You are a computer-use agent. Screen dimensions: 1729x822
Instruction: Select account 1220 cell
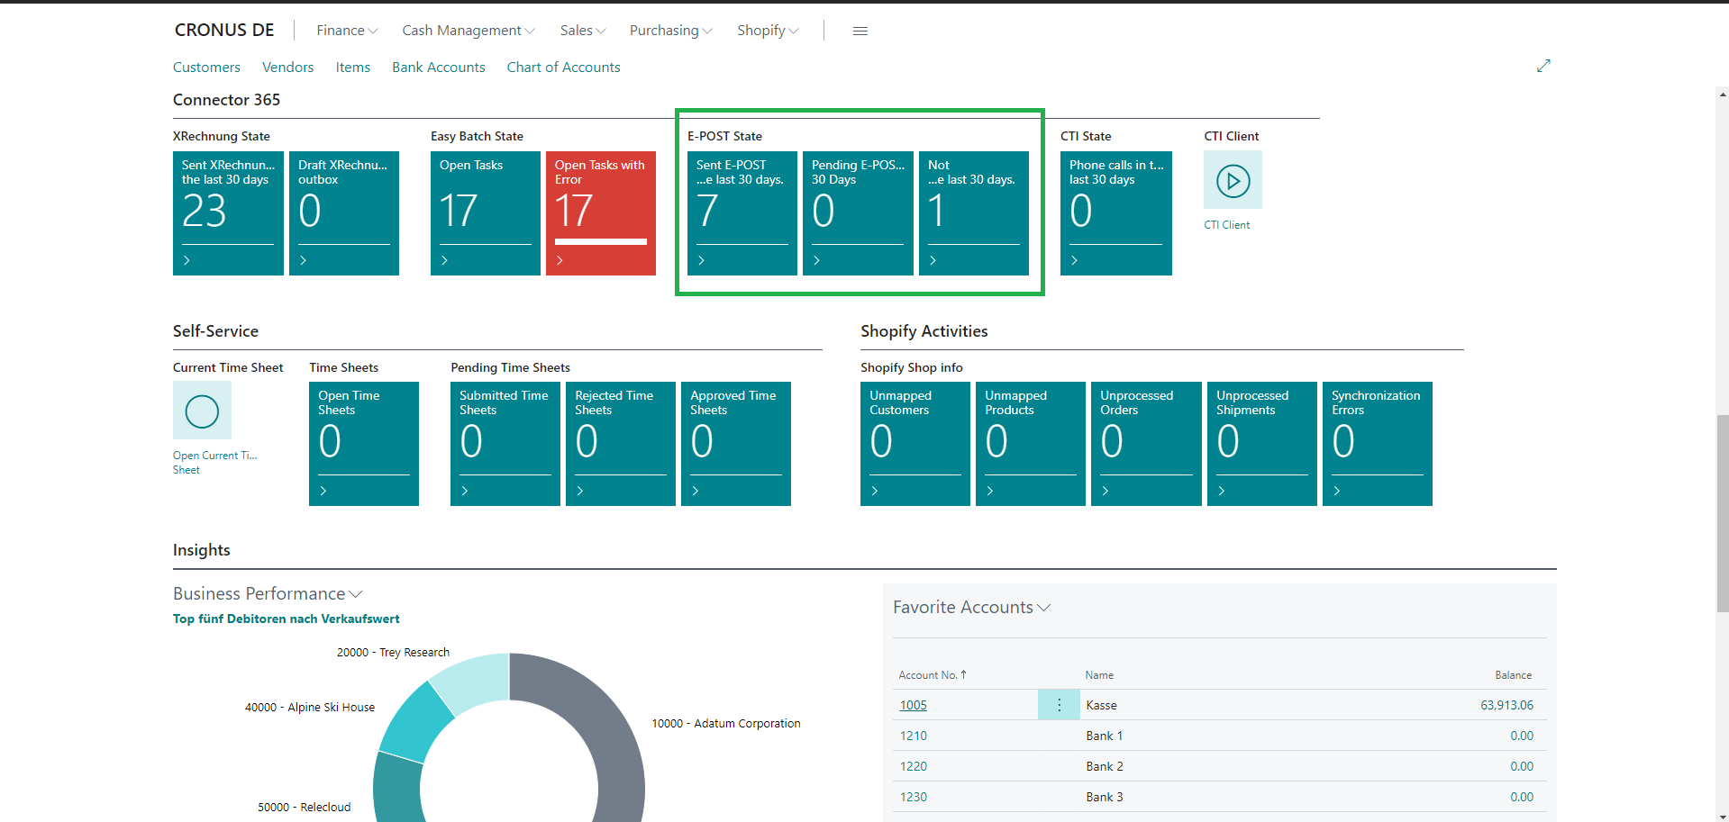click(x=913, y=766)
